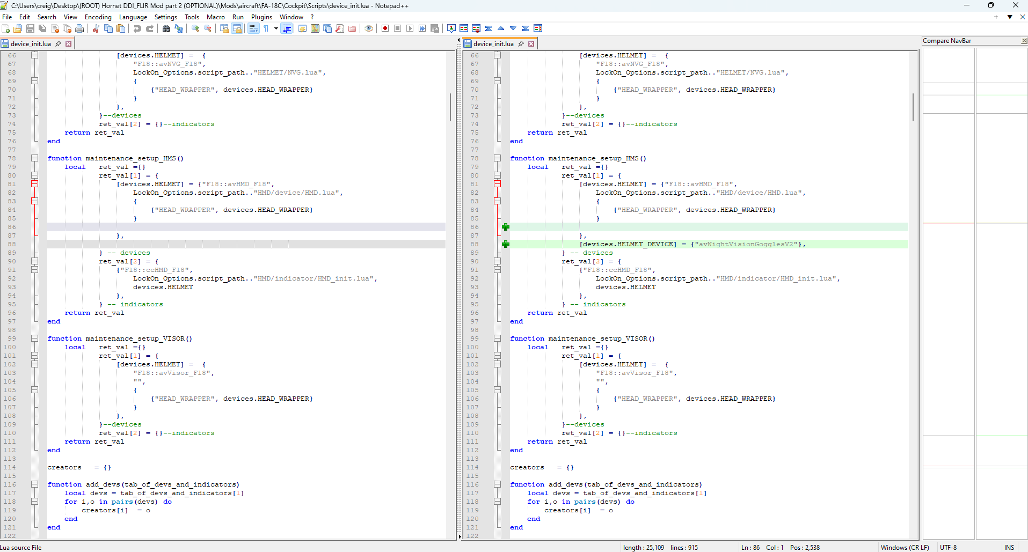Image resolution: width=1028 pixels, height=552 pixels.
Task: Click UTF-8 encoding in the status bar
Action: point(948,548)
